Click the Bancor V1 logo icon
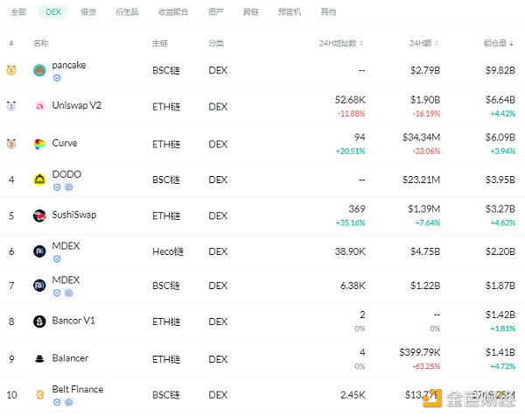The image size is (525, 417). [x=39, y=322]
